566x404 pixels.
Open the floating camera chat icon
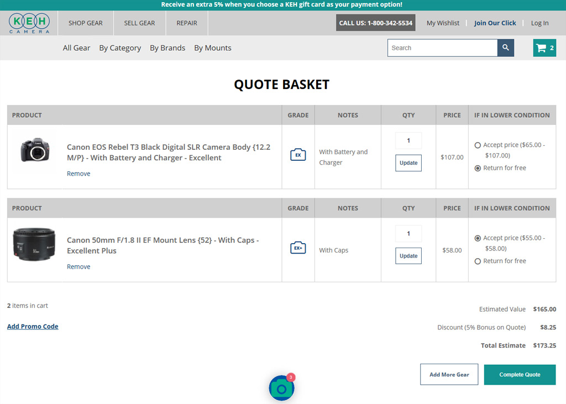(281, 388)
